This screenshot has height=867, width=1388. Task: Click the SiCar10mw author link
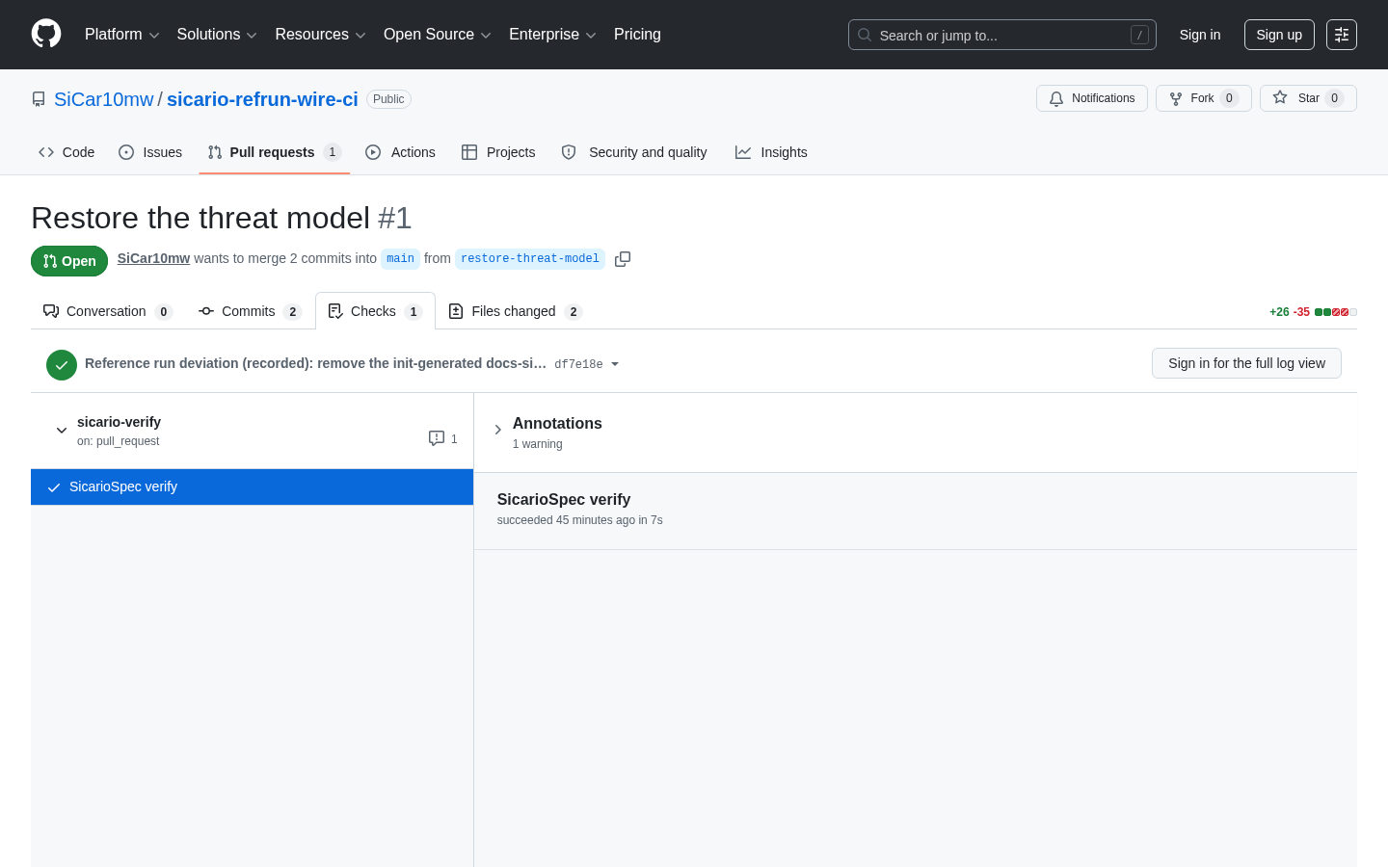(153, 258)
